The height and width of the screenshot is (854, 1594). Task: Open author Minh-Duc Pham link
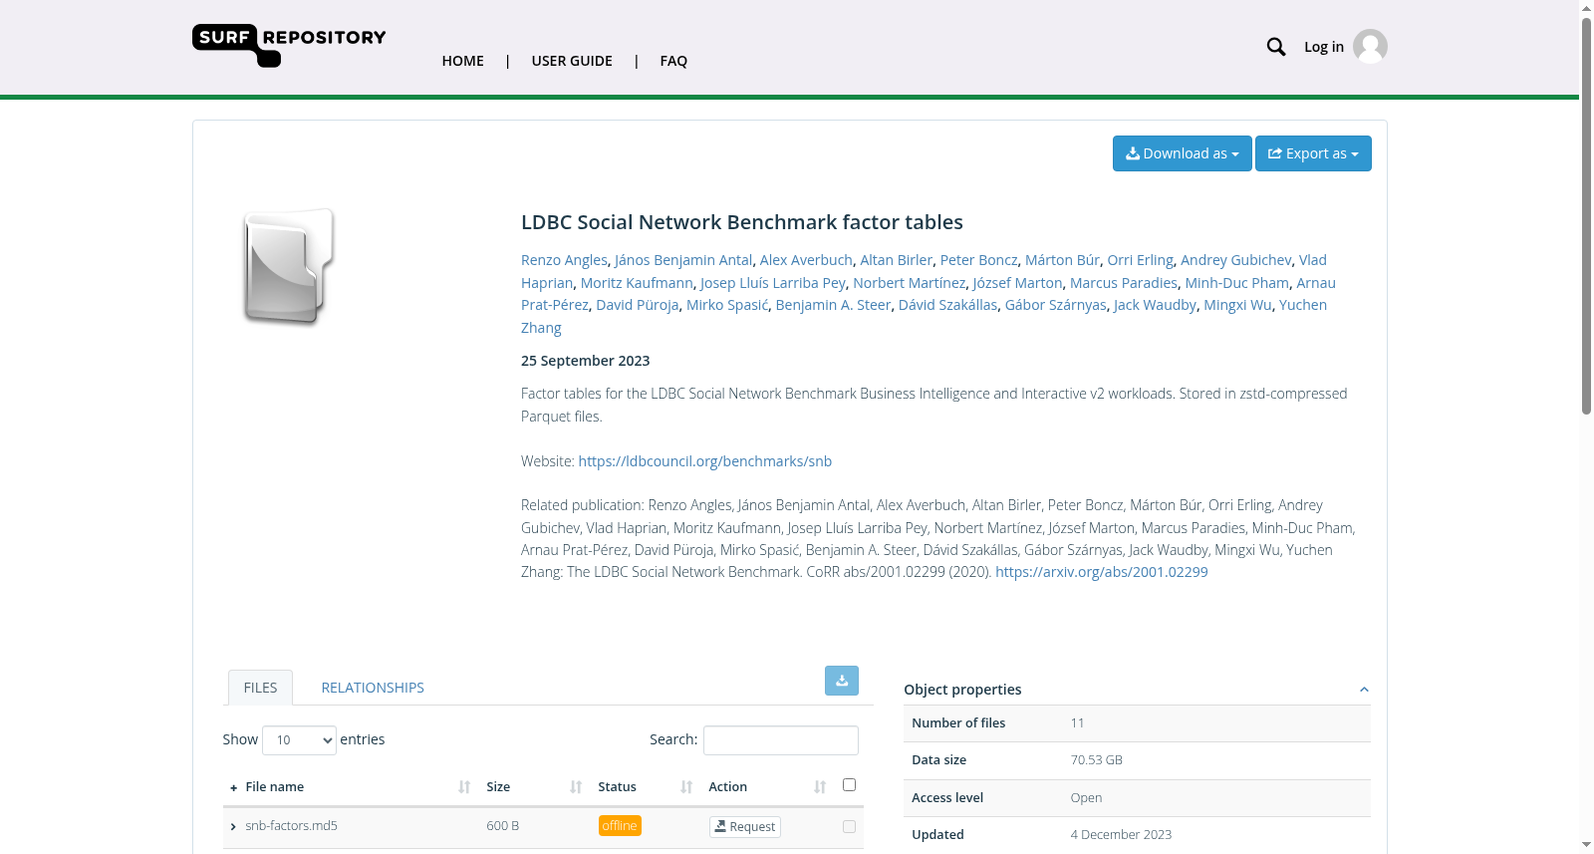[x=1236, y=283]
